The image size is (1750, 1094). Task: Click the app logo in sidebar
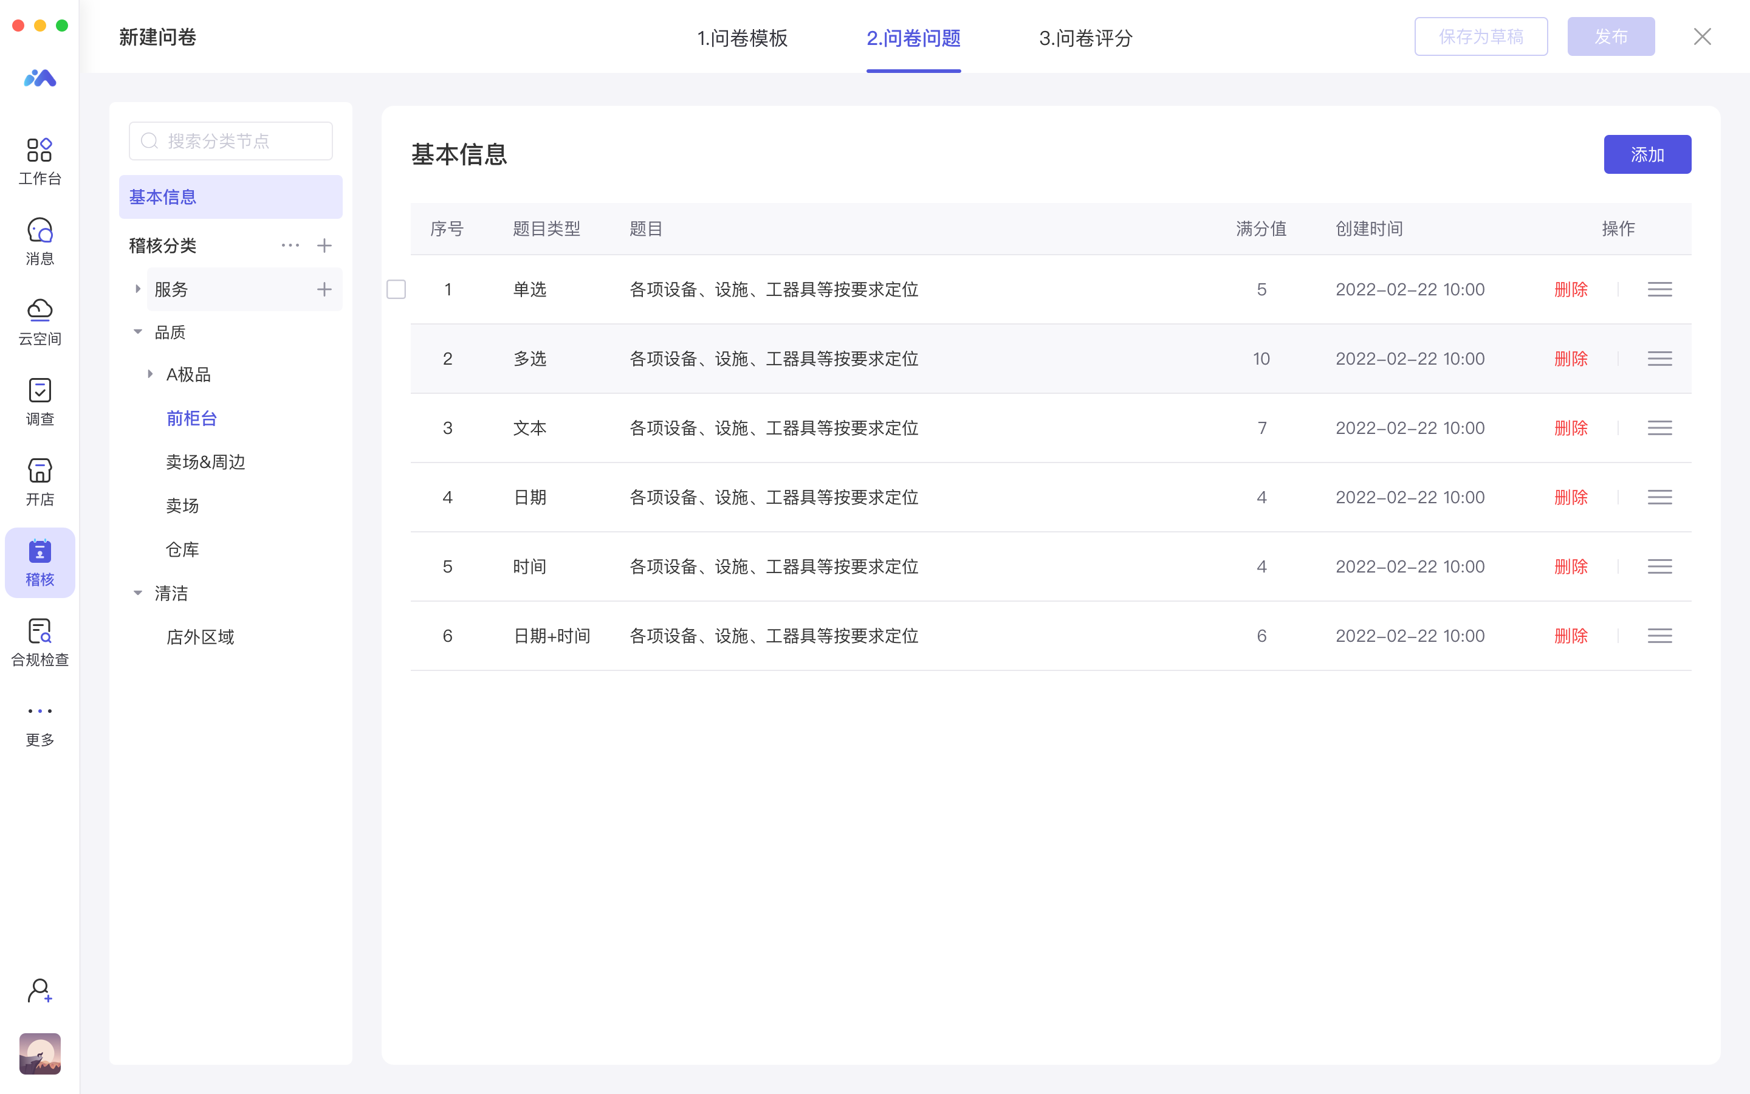click(39, 77)
